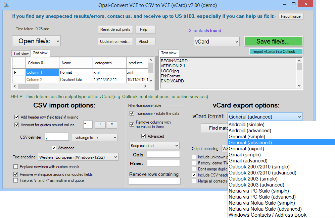This screenshot has width=335, height=218.
Task: Select the right-panel Text view tab
Action: pyautogui.click(x=169, y=53)
